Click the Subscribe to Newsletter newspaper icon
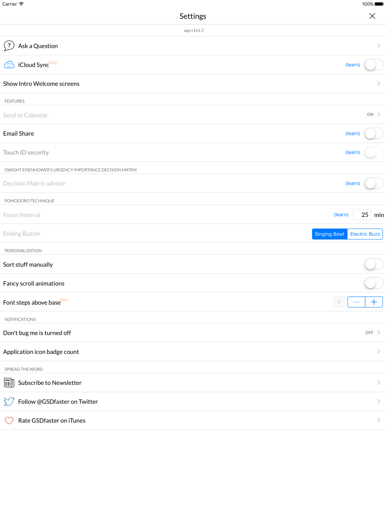The width and height of the screenshot is (386, 516). pos(9,383)
